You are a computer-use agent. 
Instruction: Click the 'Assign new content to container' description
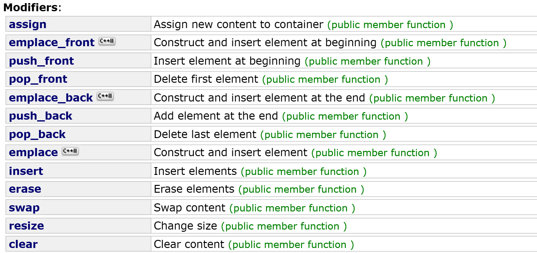[x=238, y=24]
